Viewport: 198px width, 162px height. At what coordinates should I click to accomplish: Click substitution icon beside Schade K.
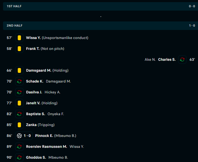click(19, 81)
